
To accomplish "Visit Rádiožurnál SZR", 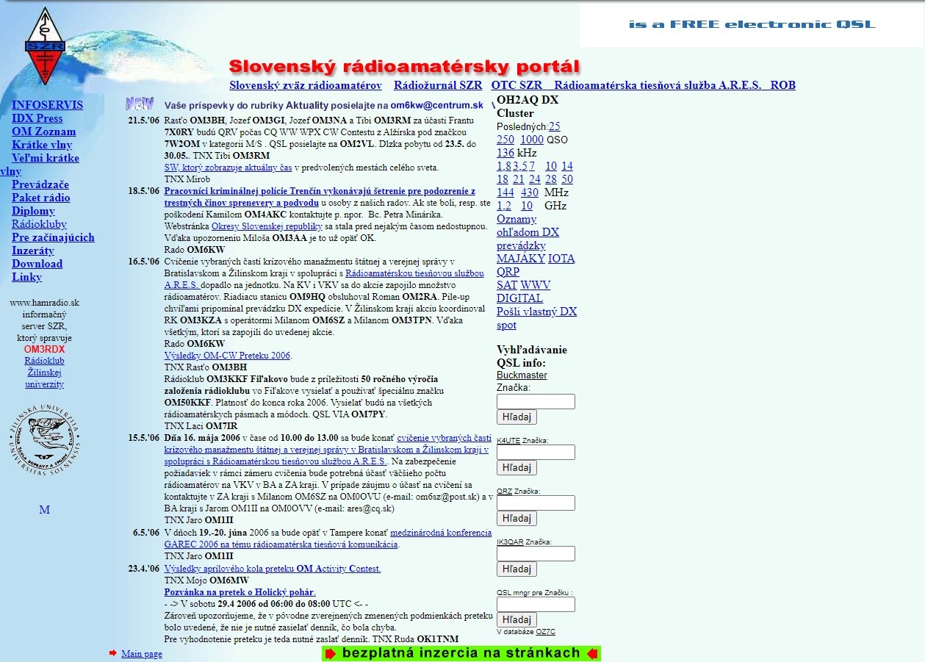I will click(438, 85).
